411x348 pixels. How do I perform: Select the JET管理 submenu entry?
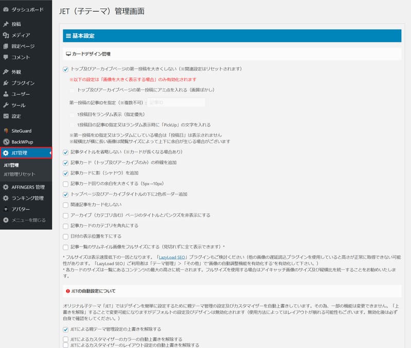tap(11, 165)
